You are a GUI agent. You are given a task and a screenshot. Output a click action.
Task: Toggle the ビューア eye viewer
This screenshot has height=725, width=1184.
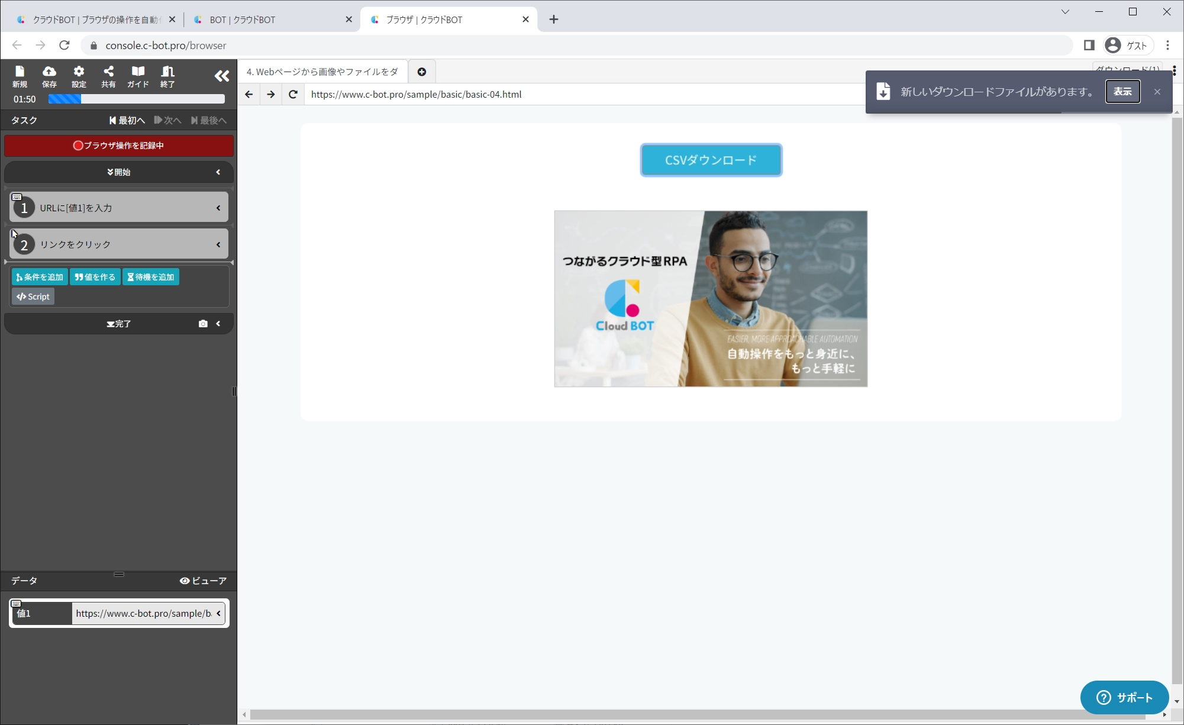tap(203, 581)
